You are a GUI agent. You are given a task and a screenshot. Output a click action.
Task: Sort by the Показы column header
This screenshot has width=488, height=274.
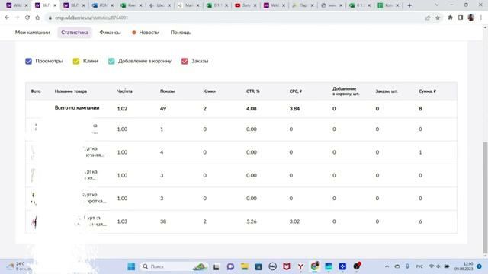pyautogui.click(x=167, y=91)
